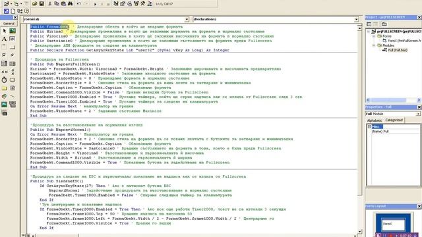
Task: Select the CommandButton control in the toolbox
Action: (x=13, y=47)
